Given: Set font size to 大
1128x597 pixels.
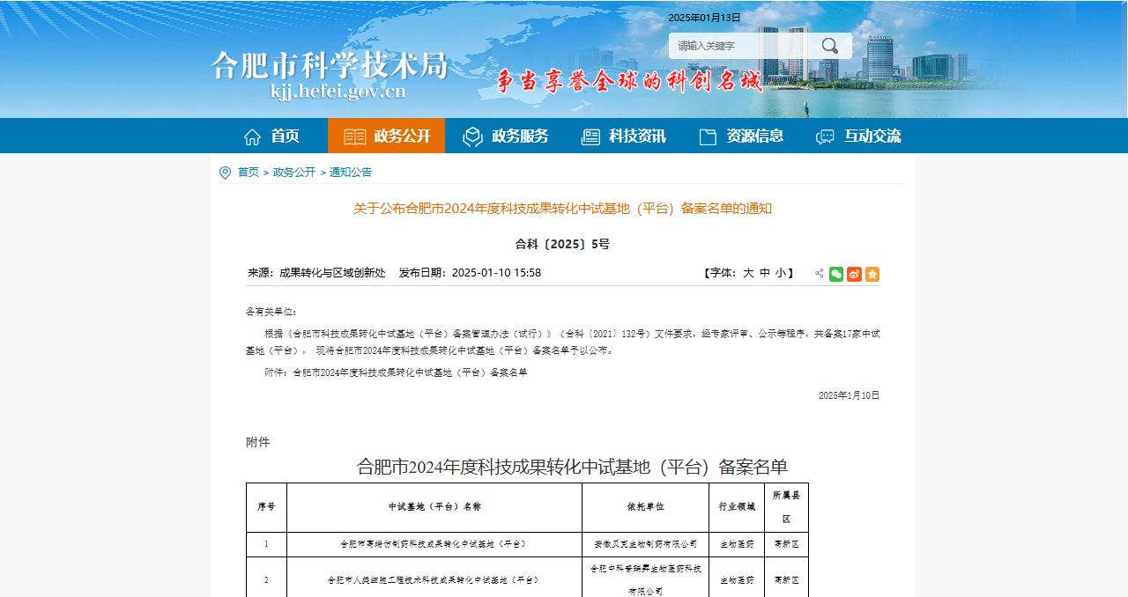Looking at the screenshot, I should pyautogui.click(x=748, y=273).
